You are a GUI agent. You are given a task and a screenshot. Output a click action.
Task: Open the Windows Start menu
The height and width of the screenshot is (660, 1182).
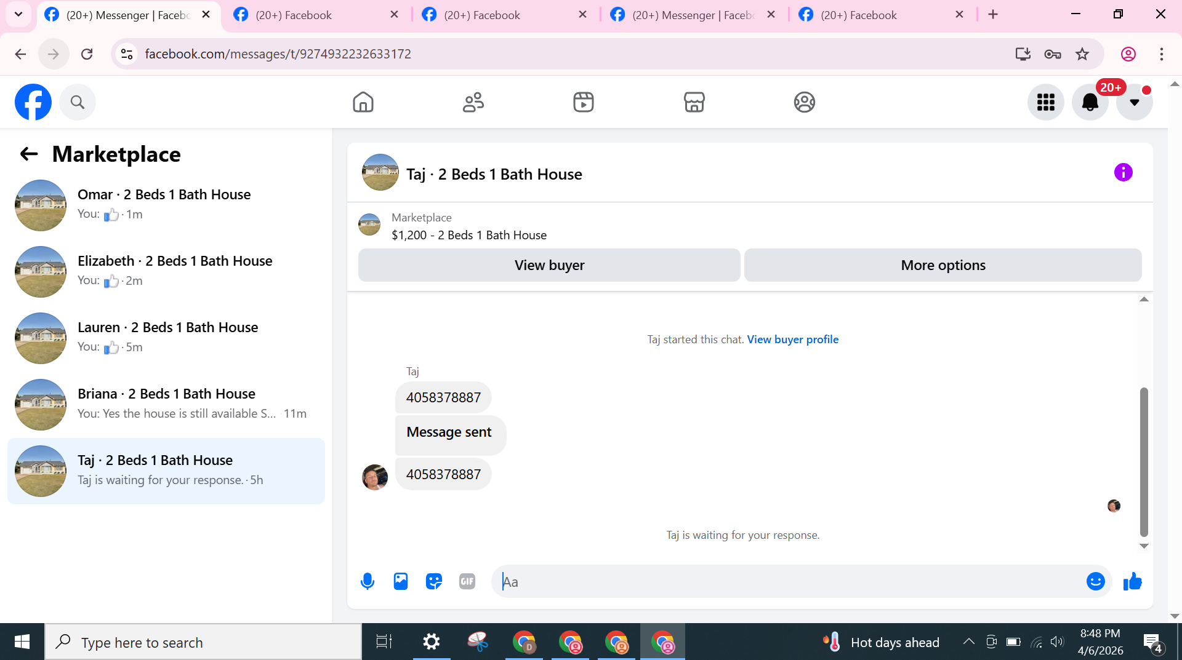pos(22,642)
